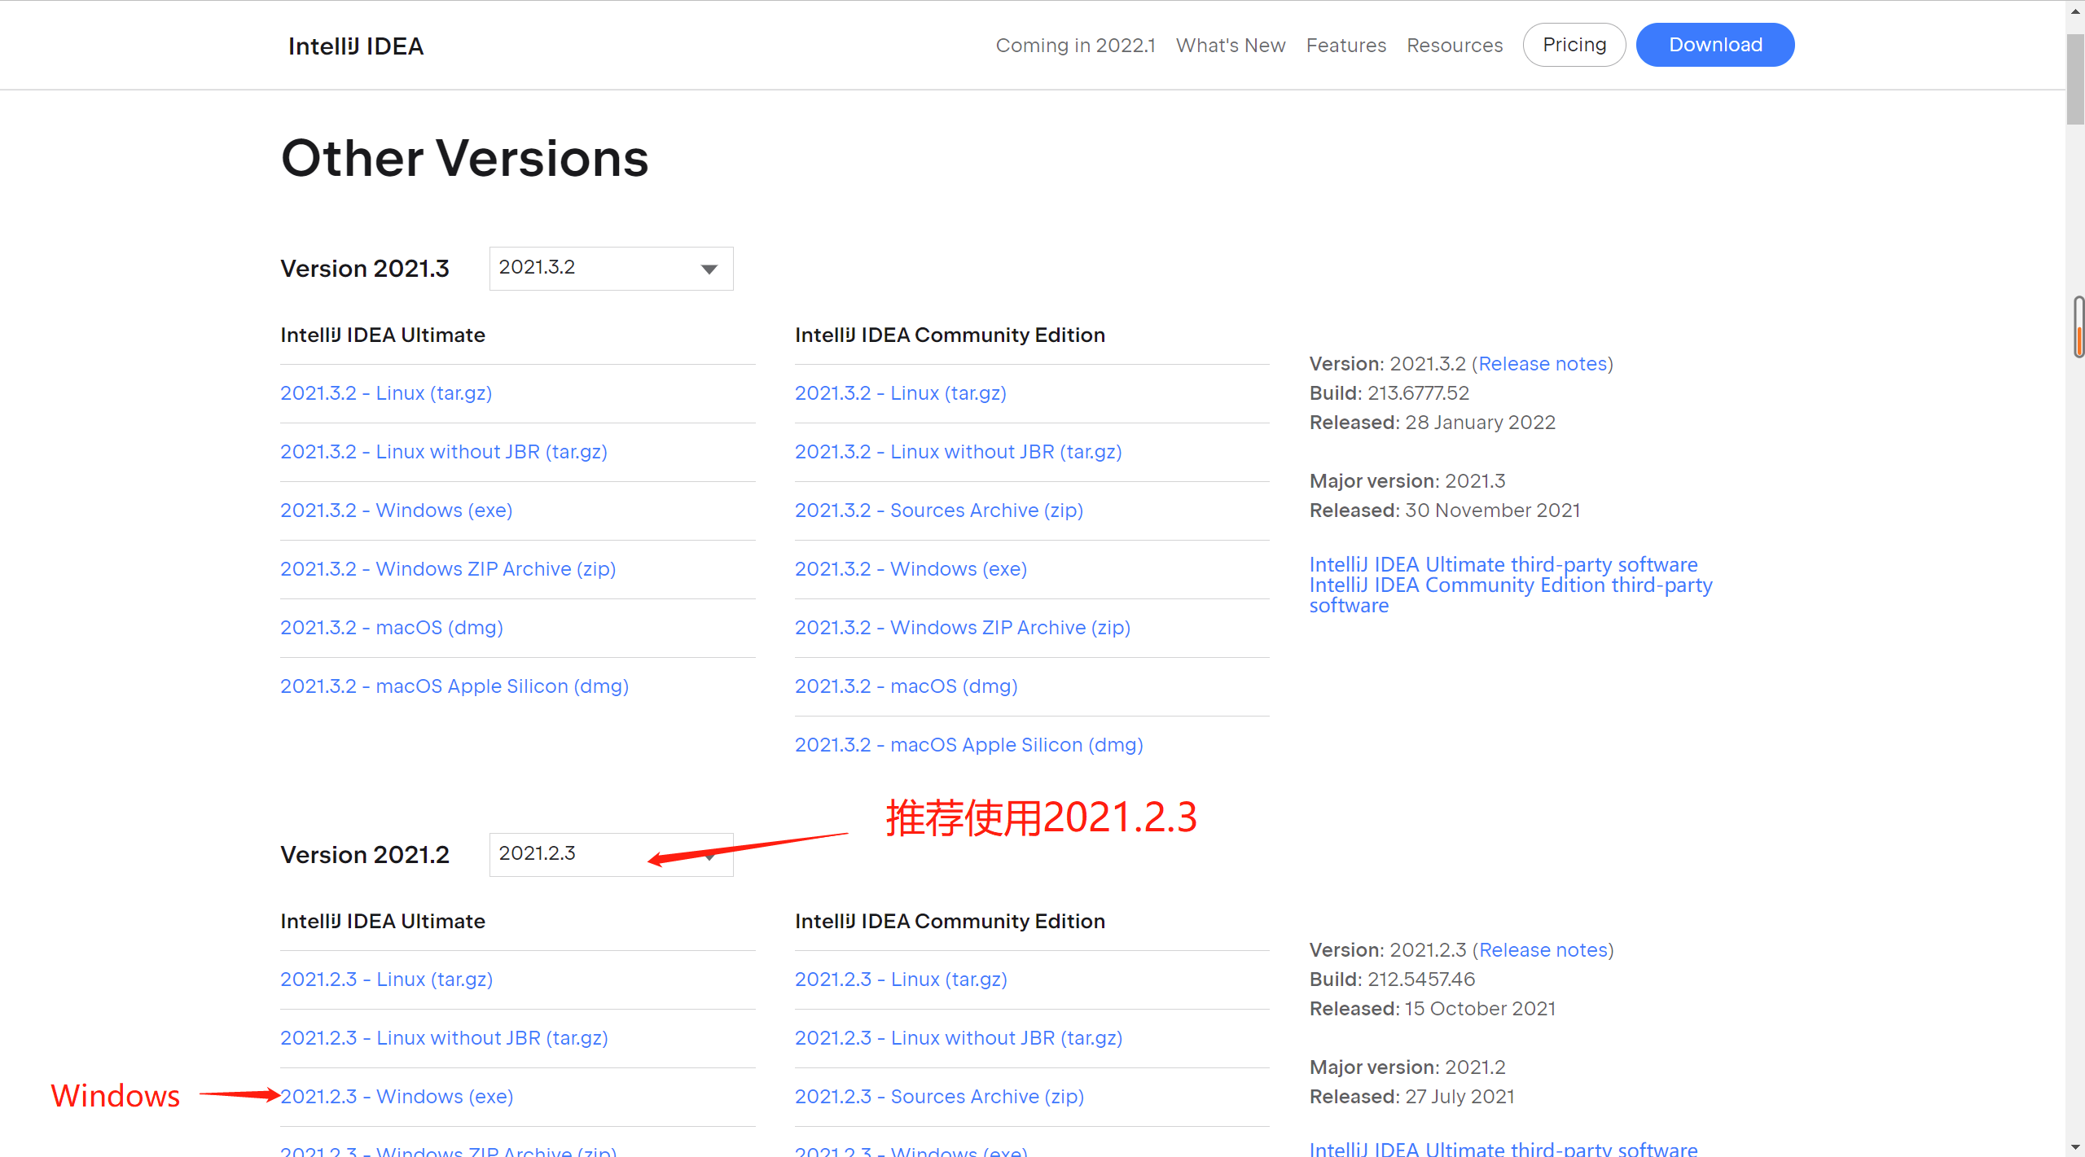Click the scrollbar down arrow
This screenshot has height=1157, width=2085.
2074,1149
